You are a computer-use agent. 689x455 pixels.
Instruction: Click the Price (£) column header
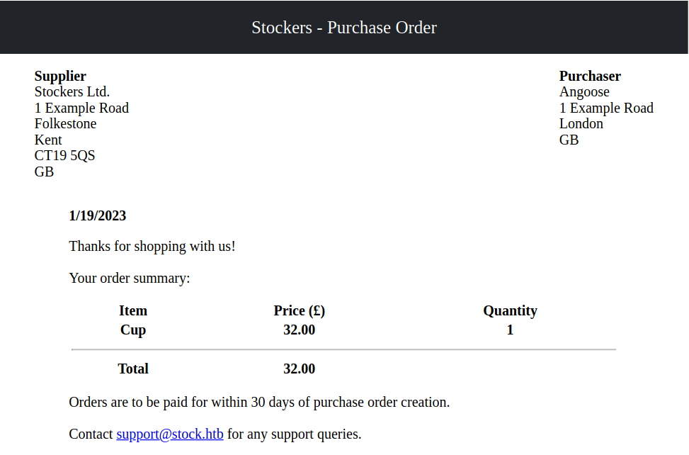pyautogui.click(x=299, y=311)
